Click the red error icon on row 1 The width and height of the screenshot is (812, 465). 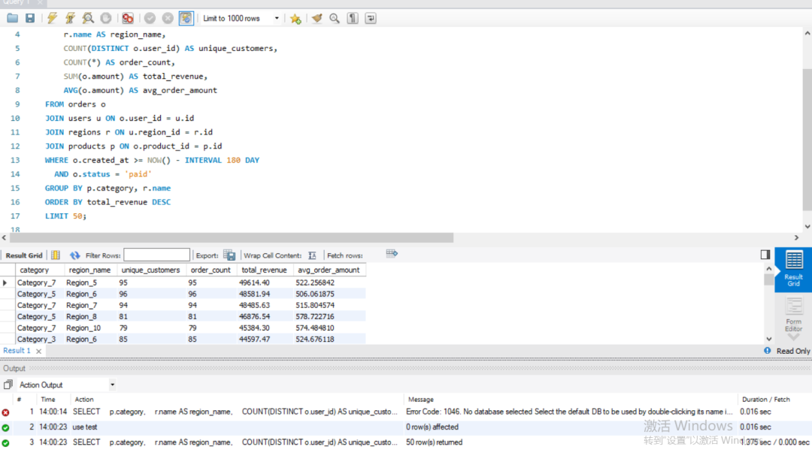pyautogui.click(x=6, y=412)
